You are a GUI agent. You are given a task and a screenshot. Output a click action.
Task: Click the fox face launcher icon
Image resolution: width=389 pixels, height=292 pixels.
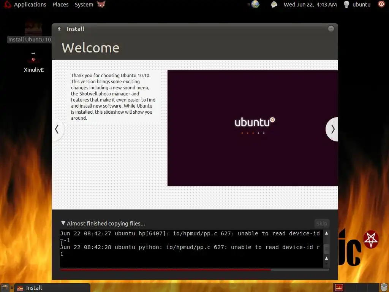click(x=101, y=4)
